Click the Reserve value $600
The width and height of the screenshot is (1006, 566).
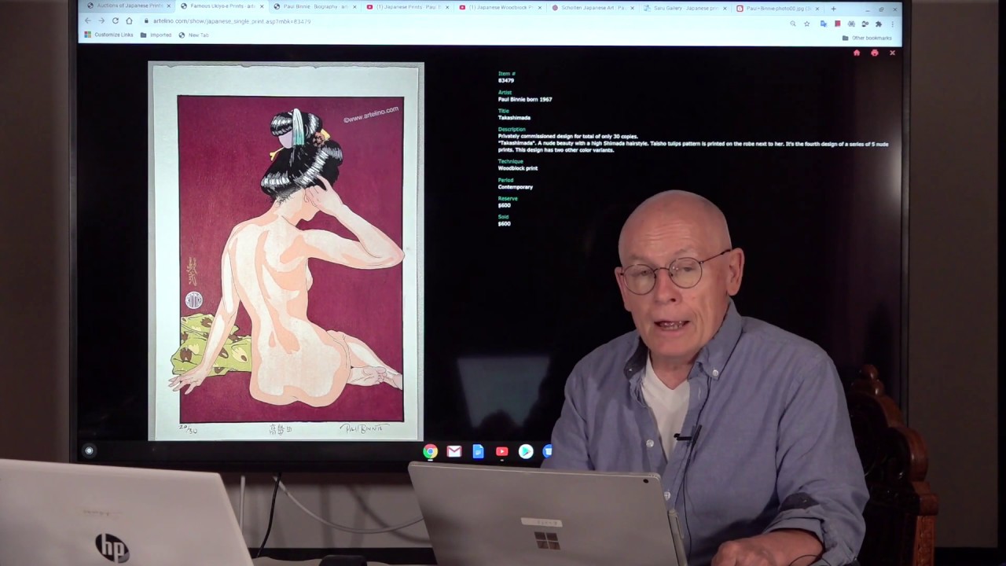pos(504,205)
